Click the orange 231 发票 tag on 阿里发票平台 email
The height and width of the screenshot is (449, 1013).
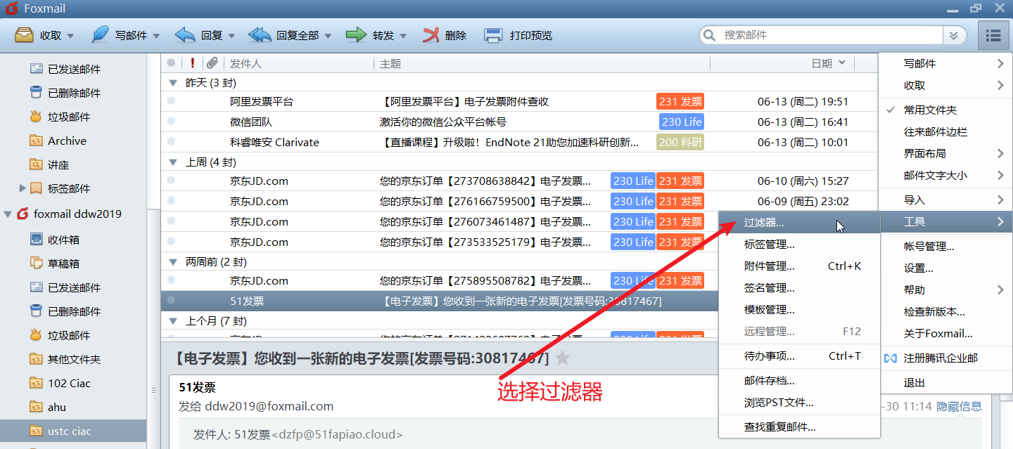680,101
